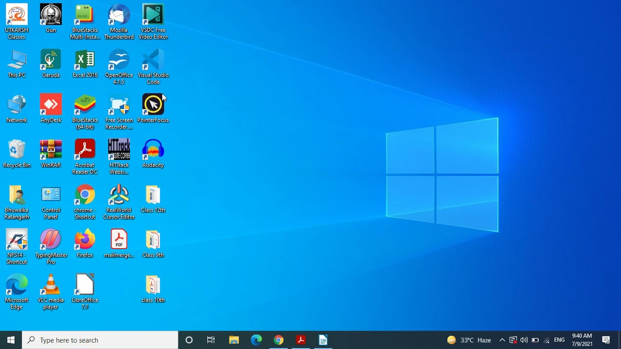This screenshot has width=621, height=349.
Task: Select the class 10th folder
Action: [153, 289]
